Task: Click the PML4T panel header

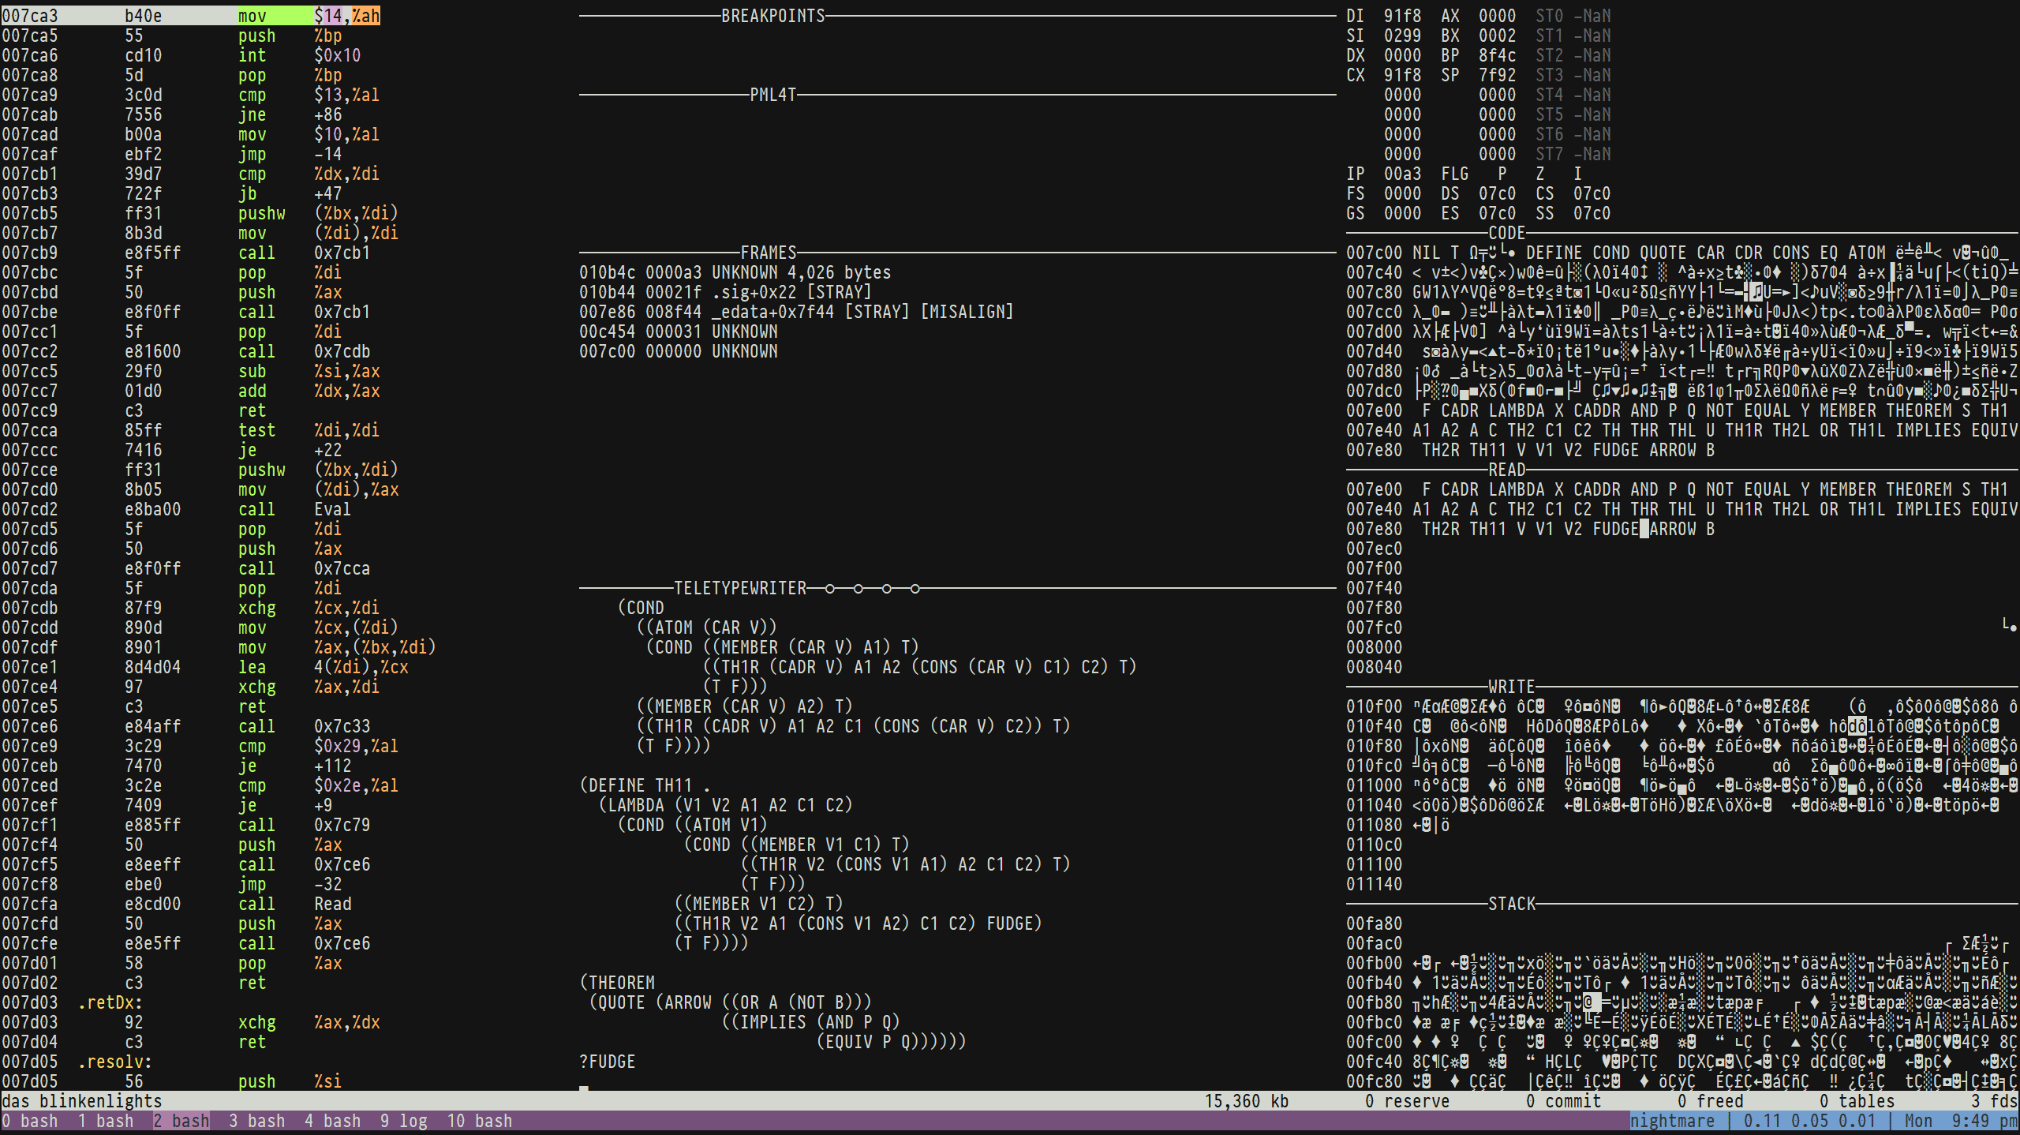Action: (x=772, y=95)
